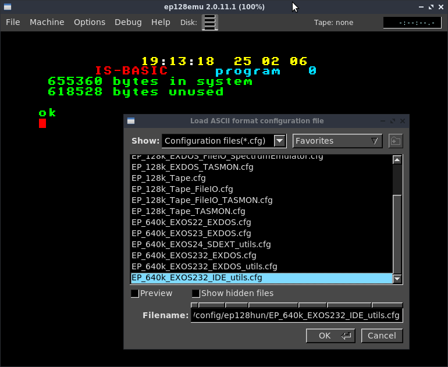Select EP_128k_Tape.cfg
Image resolution: width=448 pixels, height=367 pixels.
[x=261, y=178]
